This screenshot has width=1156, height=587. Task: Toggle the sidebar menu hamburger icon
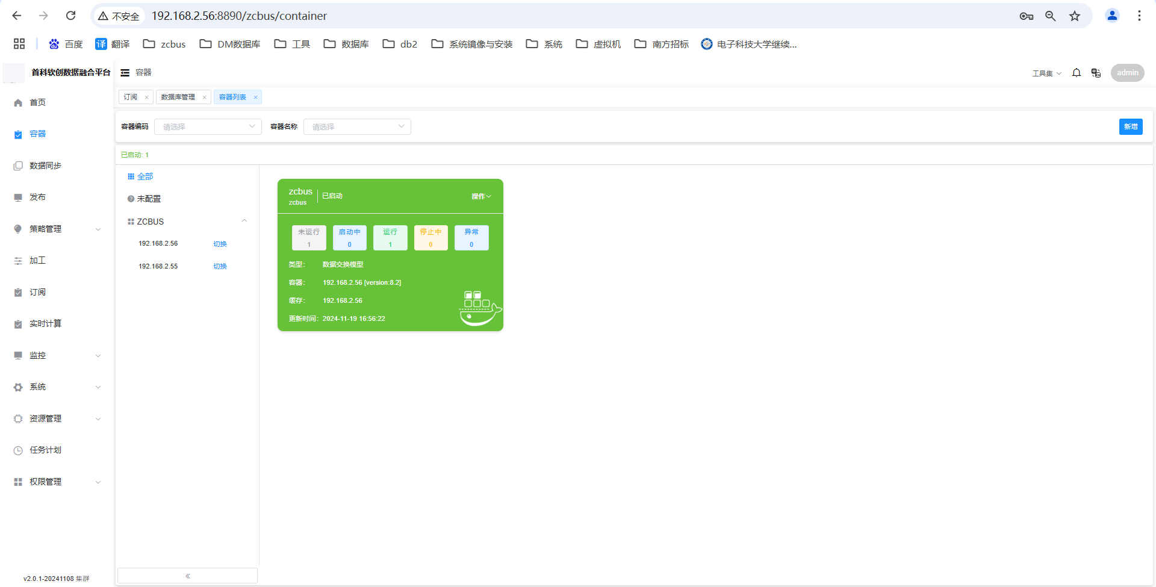(125, 73)
